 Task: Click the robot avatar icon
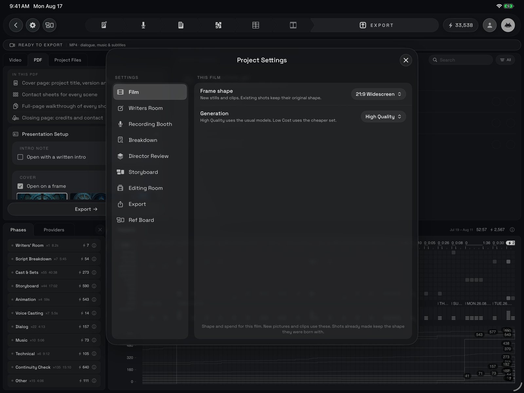click(x=508, y=25)
